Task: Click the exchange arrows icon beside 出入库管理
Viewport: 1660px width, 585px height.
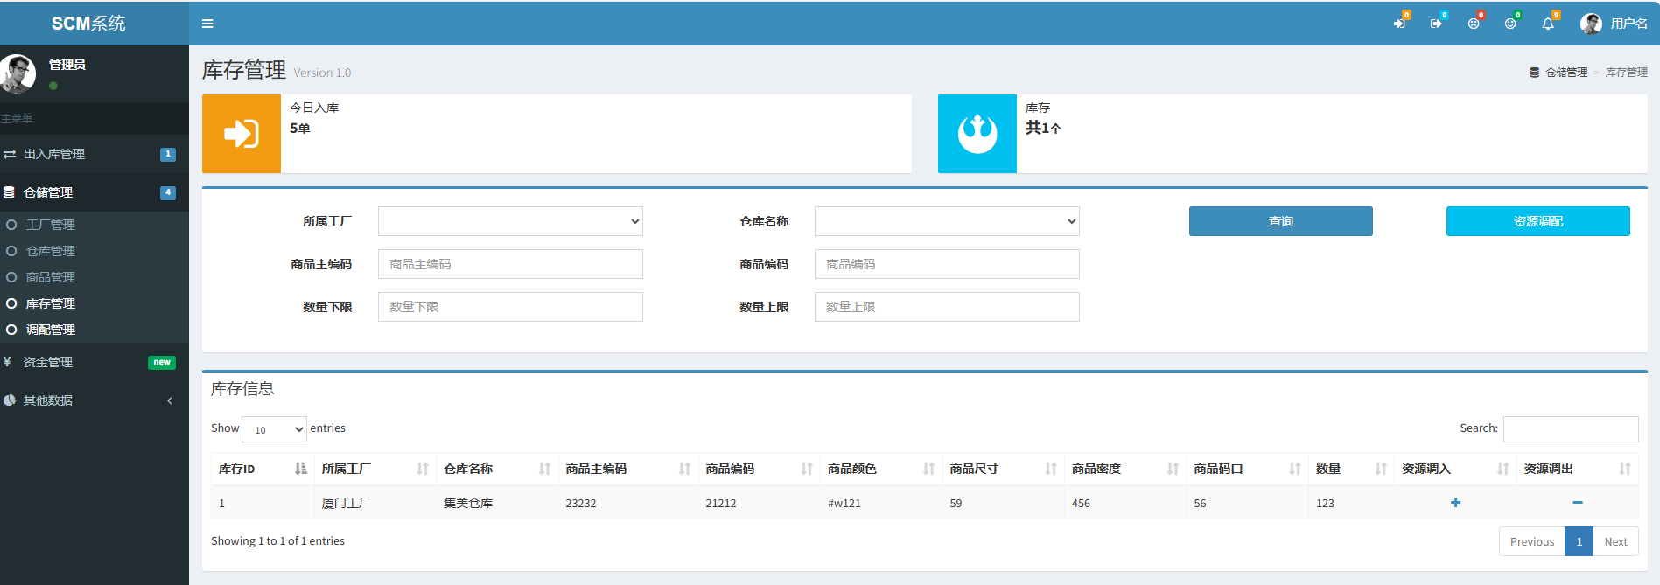Action: [x=10, y=154]
